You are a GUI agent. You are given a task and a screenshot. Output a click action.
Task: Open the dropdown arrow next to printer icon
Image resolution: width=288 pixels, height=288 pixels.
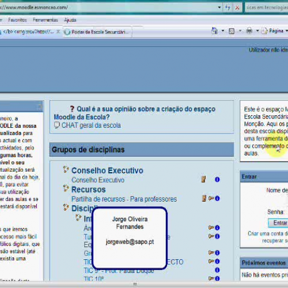[x=257, y=31]
